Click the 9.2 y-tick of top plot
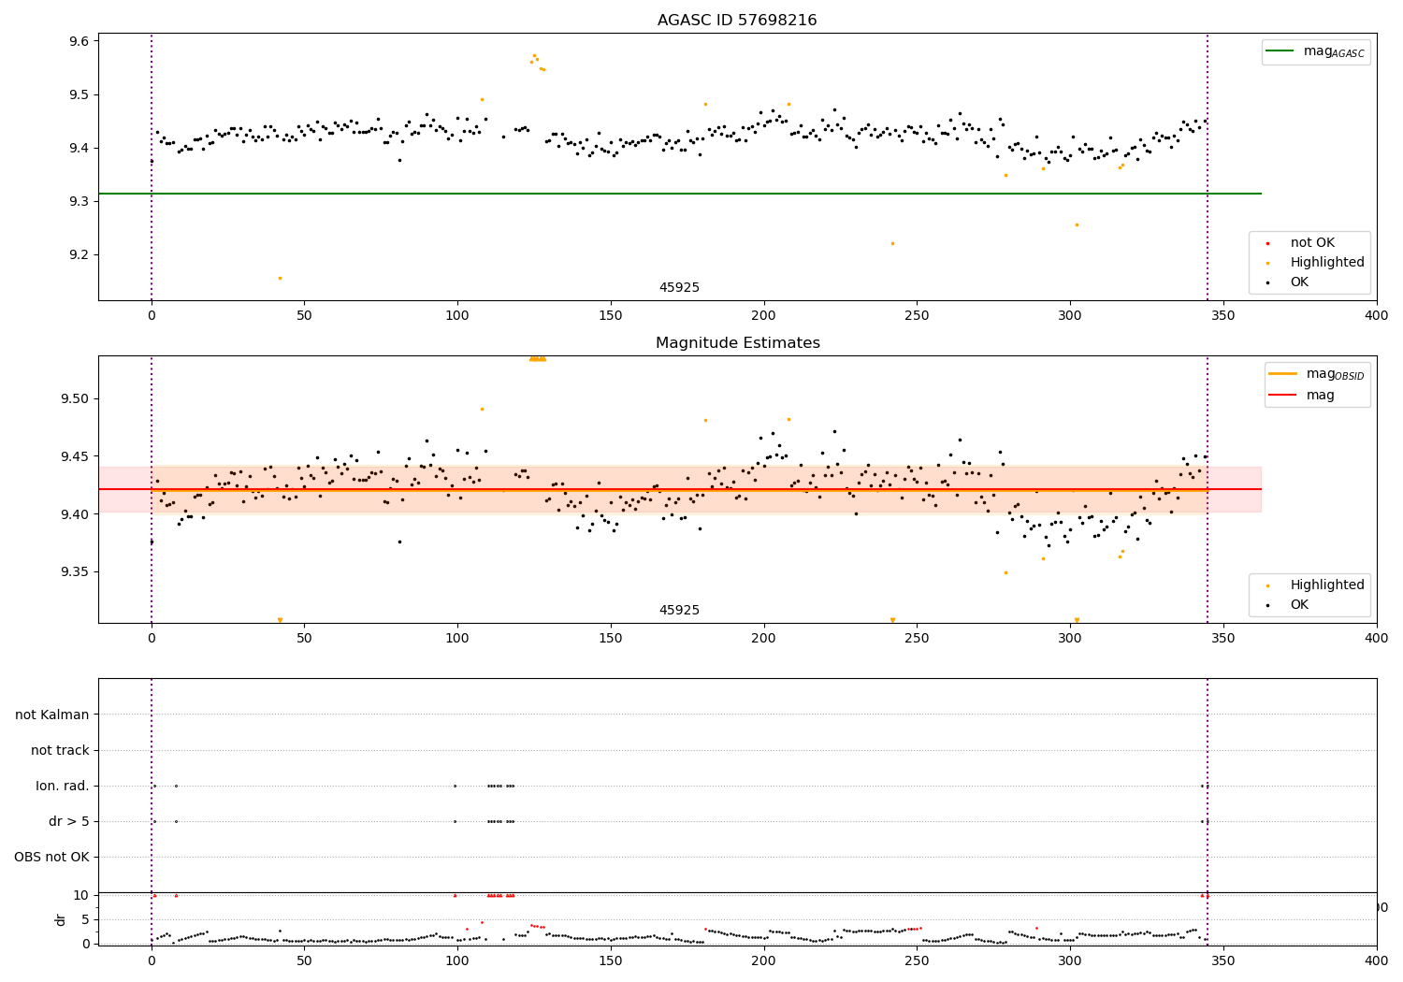 pos(80,255)
